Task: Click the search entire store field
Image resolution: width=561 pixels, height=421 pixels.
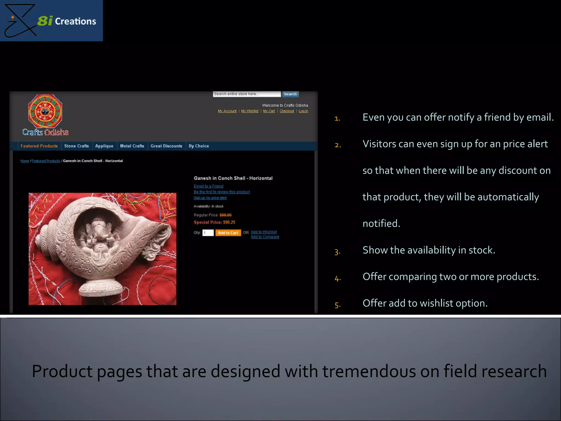Action: (247, 94)
